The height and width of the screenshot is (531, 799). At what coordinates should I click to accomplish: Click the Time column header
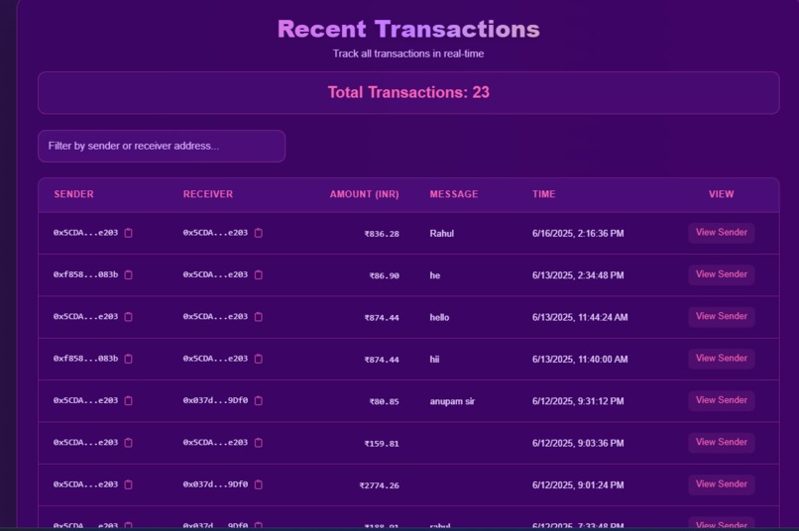click(x=543, y=194)
